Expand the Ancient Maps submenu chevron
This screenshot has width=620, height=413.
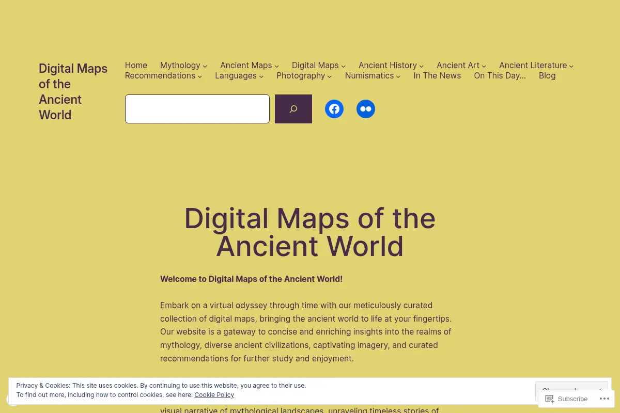(x=276, y=66)
